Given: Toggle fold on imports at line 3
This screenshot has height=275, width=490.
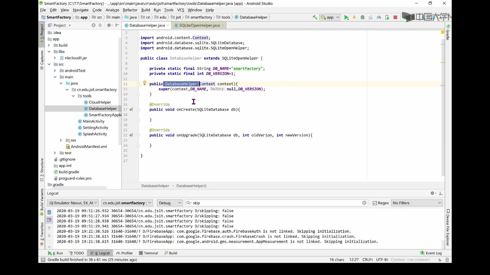Looking at the screenshot, I should click(x=138, y=38).
